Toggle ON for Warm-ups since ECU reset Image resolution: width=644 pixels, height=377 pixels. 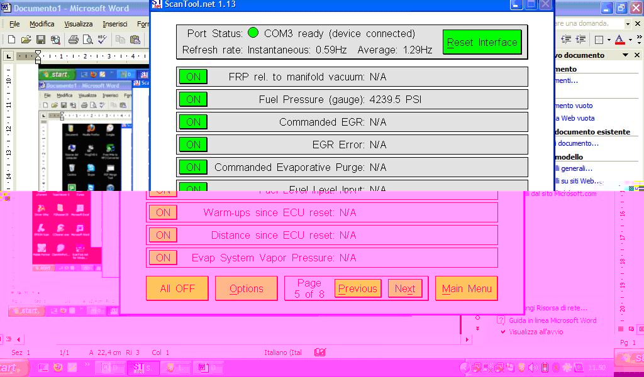pos(163,212)
